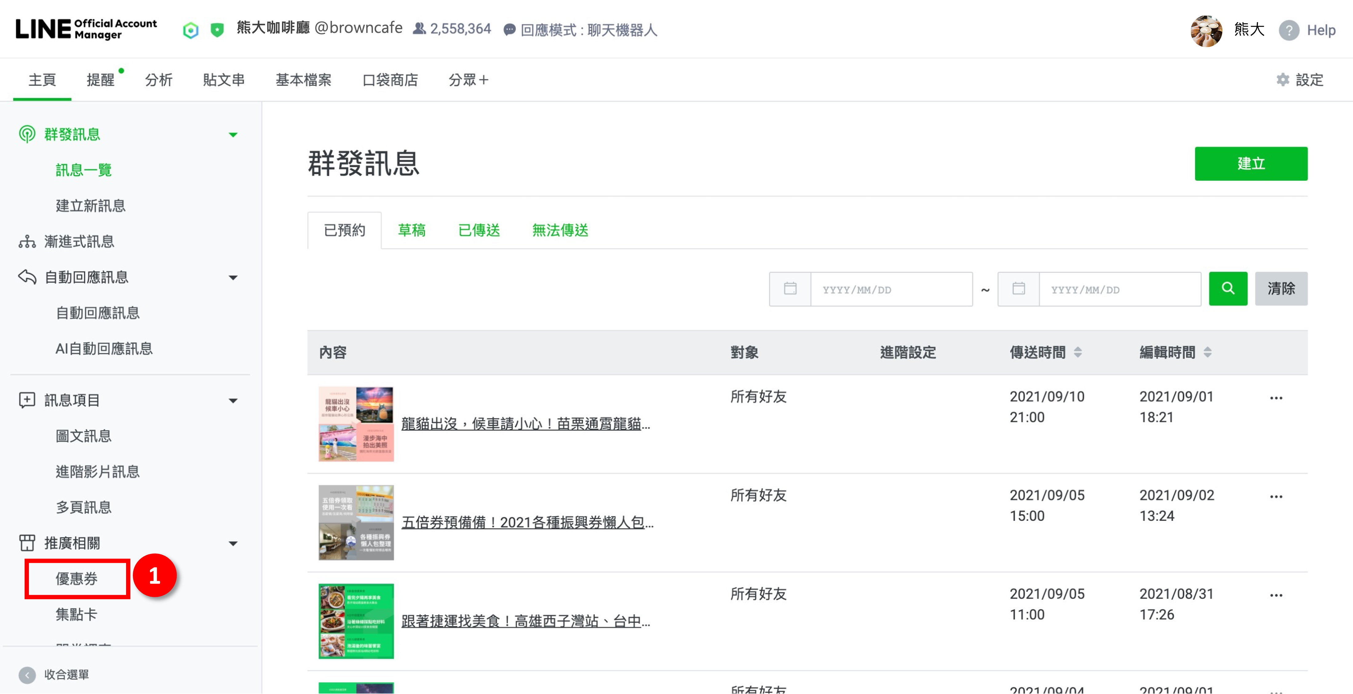Open the 設定 gear settings
The height and width of the screenshot is (694, 1353).
(1283, 80)
